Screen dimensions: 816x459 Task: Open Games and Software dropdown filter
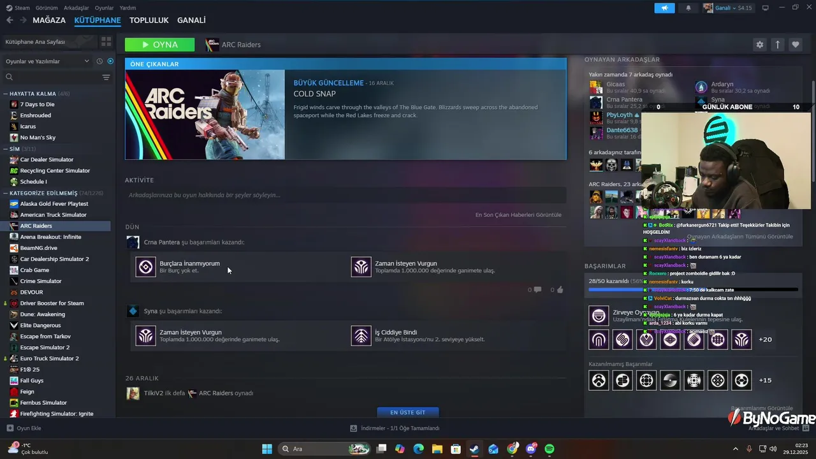(x=47, y=61)
